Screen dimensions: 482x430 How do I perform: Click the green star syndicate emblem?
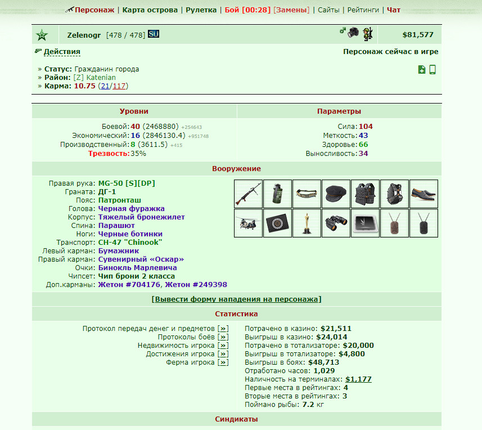pyautogui.click(x=42, y=35)
